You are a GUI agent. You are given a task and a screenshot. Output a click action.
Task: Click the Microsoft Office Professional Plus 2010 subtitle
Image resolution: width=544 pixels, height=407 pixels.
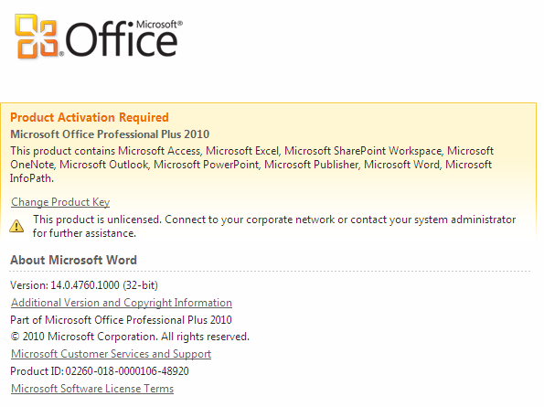(x=110, y=134)
